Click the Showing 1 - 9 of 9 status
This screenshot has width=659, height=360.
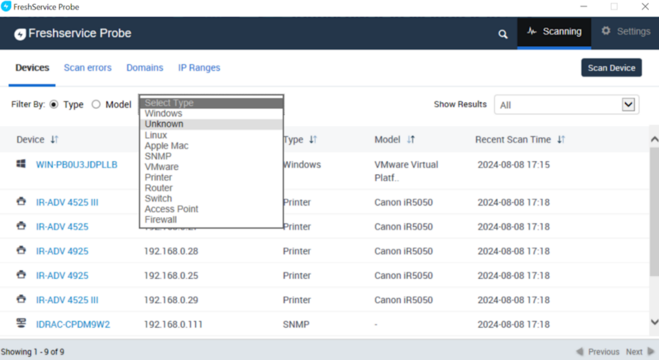[x=33, y=352]
